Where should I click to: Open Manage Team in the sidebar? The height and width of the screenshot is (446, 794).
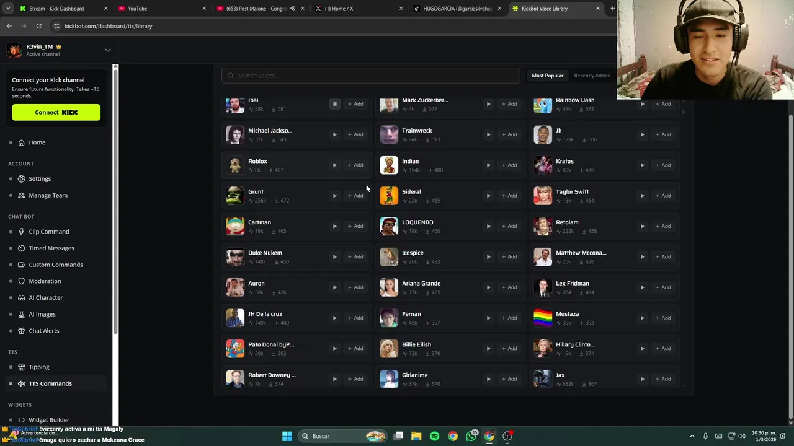pos(48,195)
